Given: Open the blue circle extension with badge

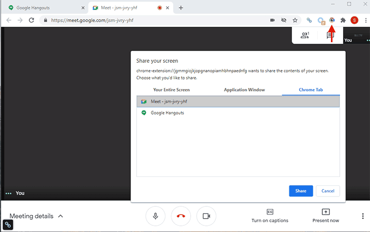Looking at the screenshot, I should [321, 21].
